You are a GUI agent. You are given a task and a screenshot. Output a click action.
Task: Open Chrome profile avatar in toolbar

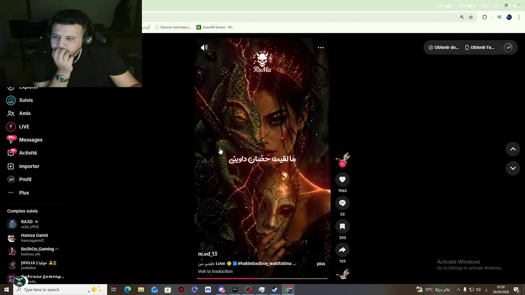click(x=509, y=17)
